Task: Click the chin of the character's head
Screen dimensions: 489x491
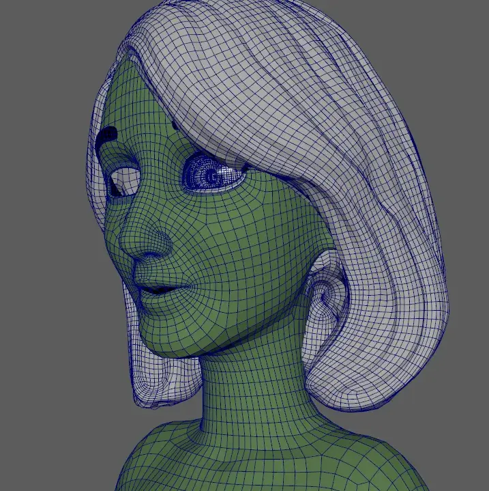Action: pos(171,338)
